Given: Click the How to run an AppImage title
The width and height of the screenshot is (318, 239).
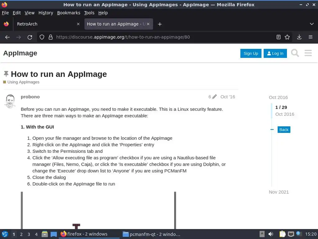Looking at the screenshot, I should coord(59,74).
